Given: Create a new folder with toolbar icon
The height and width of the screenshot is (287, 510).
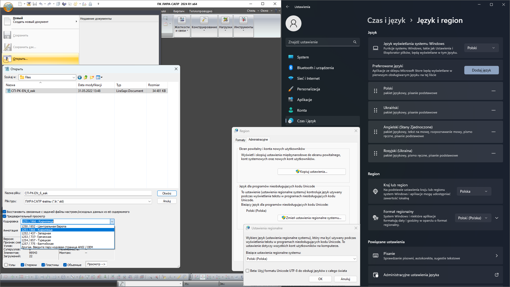Looking at the screenshot, I should point(92,77).
